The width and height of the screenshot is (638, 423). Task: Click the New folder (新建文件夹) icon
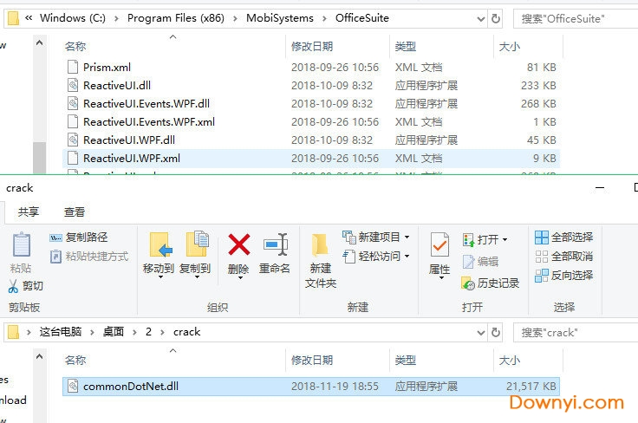[320, 245]
